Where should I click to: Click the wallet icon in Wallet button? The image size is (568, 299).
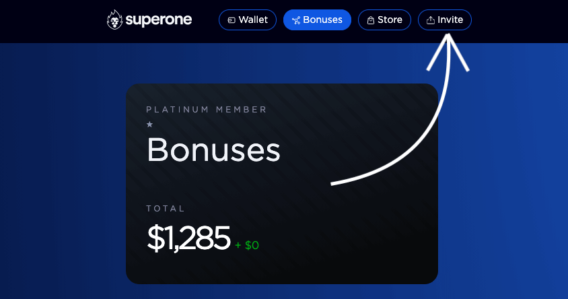232,20
